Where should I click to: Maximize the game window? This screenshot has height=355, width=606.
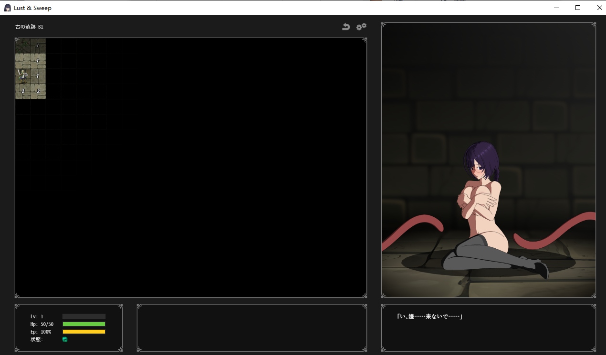tap(578, 8)
